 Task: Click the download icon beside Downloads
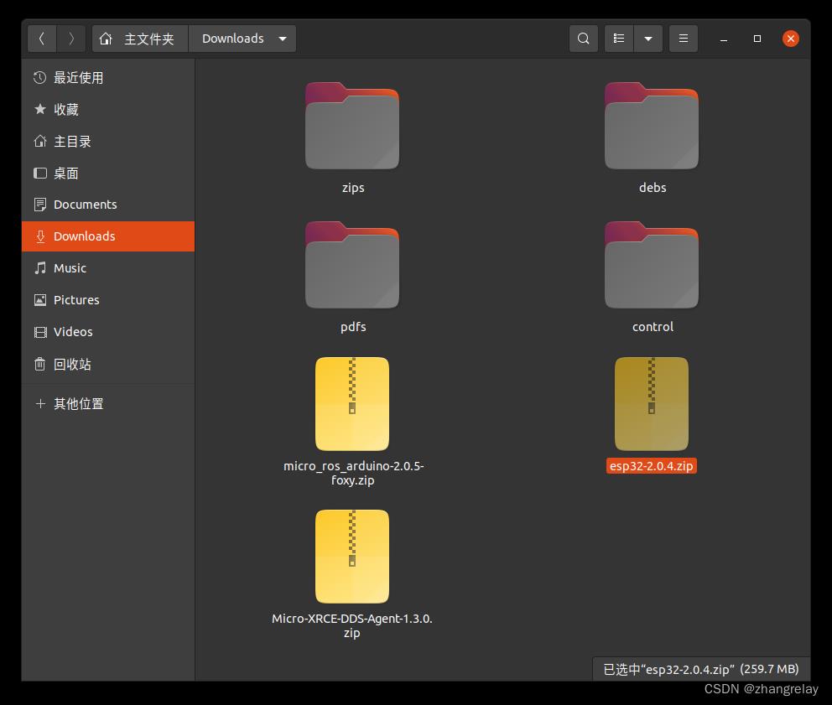(x=40, y=236)
